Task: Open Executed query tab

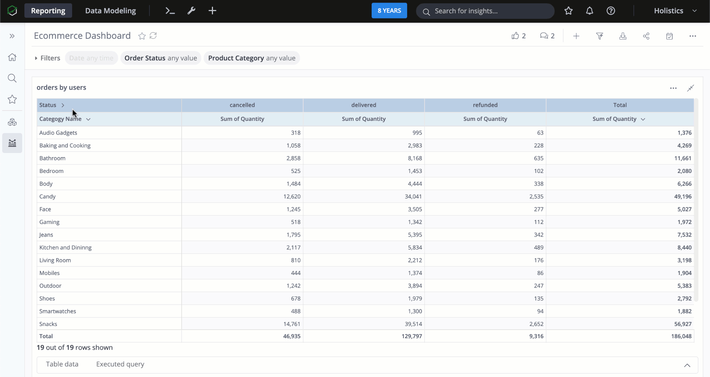Action: tap(120, 364)
